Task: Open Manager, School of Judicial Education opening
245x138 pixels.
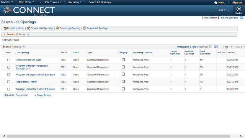Action: pos(36,89)
